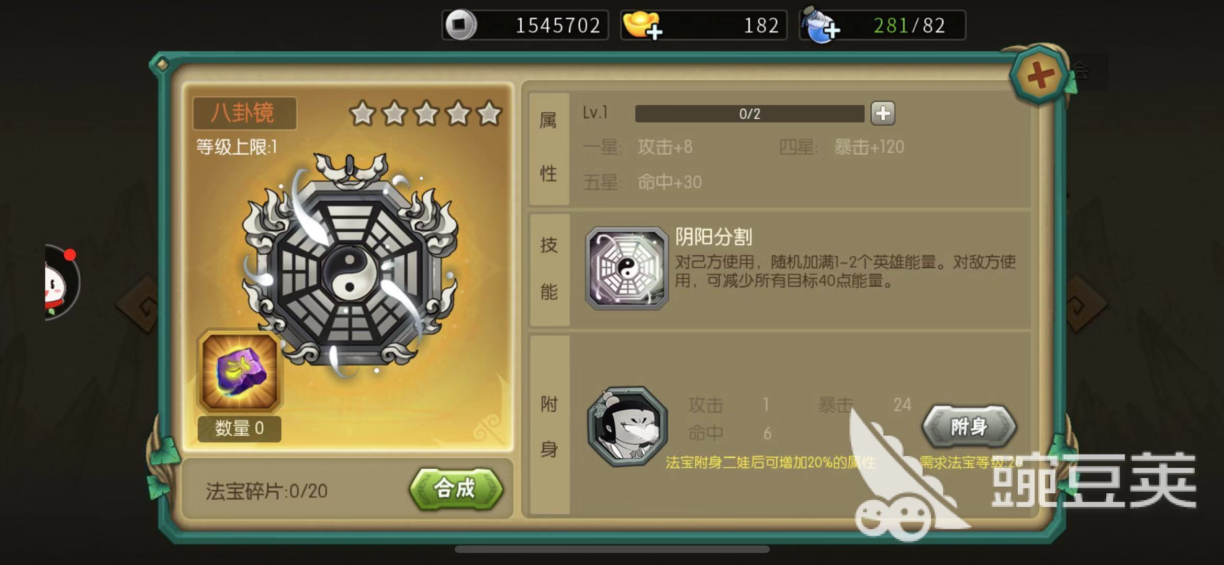
Task: Click the five-star rating row
Action: [426, 114]
